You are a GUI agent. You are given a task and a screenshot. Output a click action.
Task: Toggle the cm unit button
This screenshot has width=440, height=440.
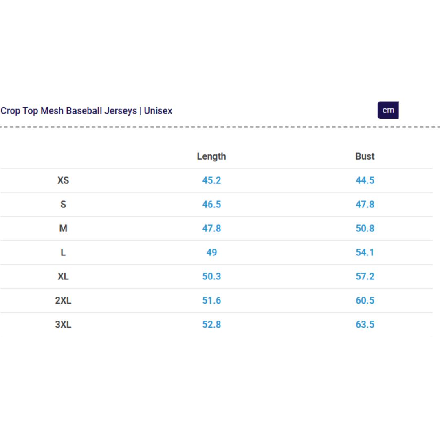pyautogui.click(x=388, y=110)
